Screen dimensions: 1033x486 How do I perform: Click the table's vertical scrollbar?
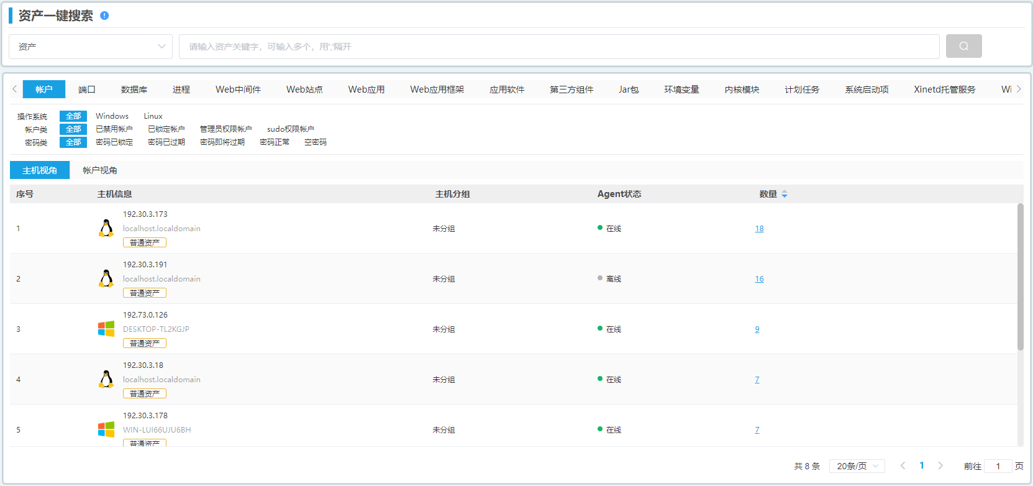[1020, 277]
